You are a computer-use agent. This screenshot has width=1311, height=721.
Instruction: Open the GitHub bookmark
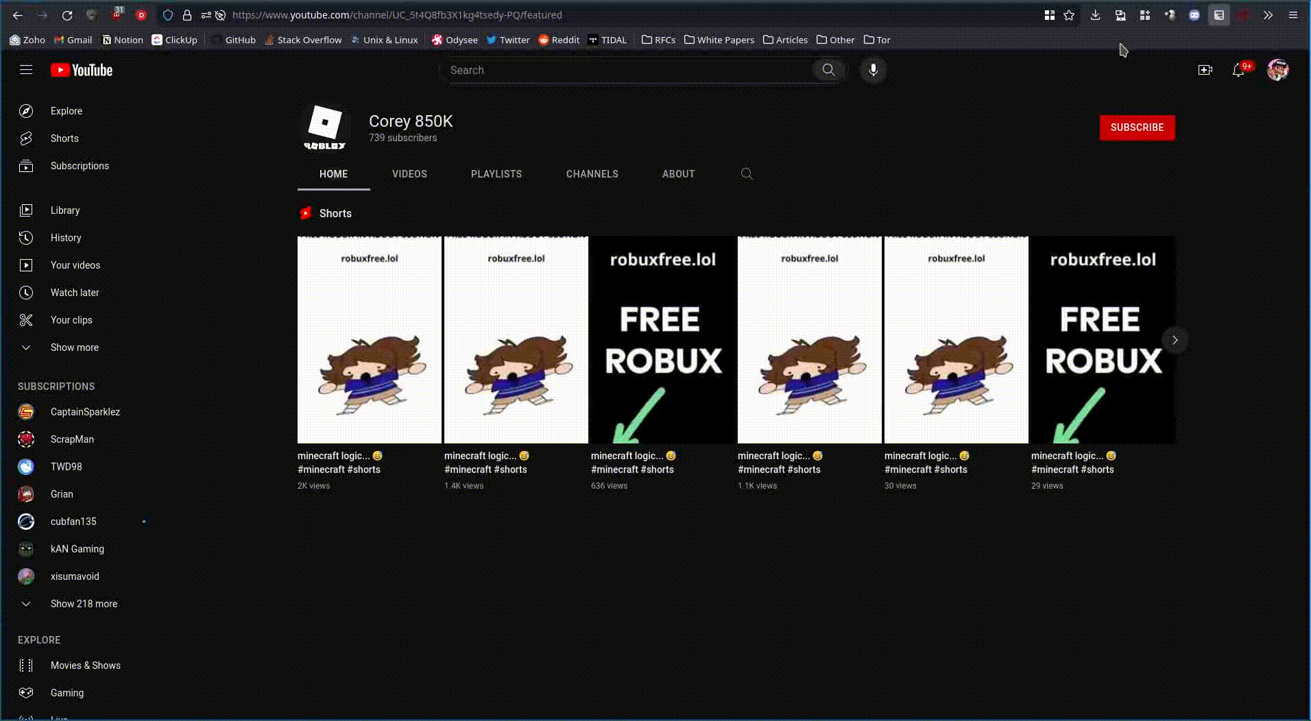coord(233,40)
